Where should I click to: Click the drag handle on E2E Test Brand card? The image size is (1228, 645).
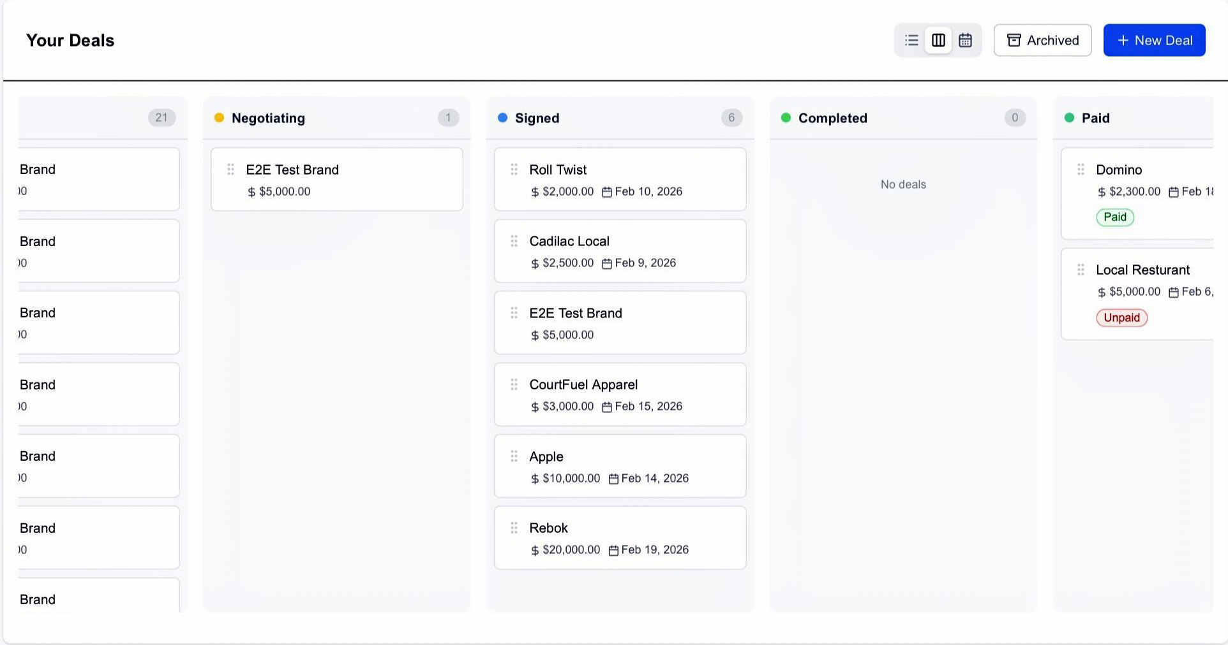pyautogui.click(x=231, y=170)
